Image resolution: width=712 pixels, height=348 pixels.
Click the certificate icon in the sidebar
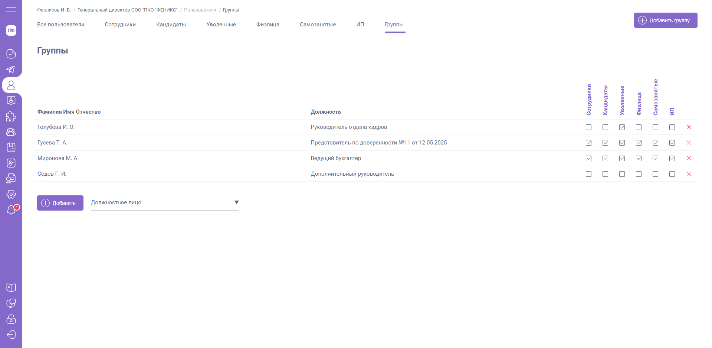(11, 179)
